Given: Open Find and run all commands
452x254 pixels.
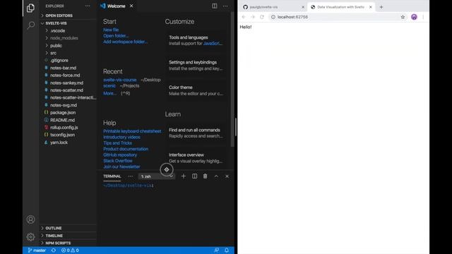Looking at the screenshot, I should (x=196, y=133).
